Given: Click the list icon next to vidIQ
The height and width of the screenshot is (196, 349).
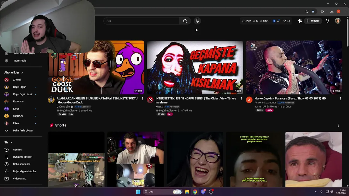Looking at the screenshot, I should coord(278,21).
